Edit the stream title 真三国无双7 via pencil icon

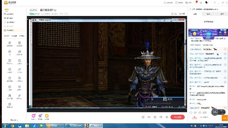click(x=55, y=10)
